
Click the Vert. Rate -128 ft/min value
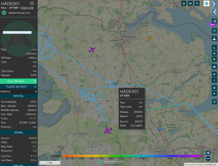[31, 114]
